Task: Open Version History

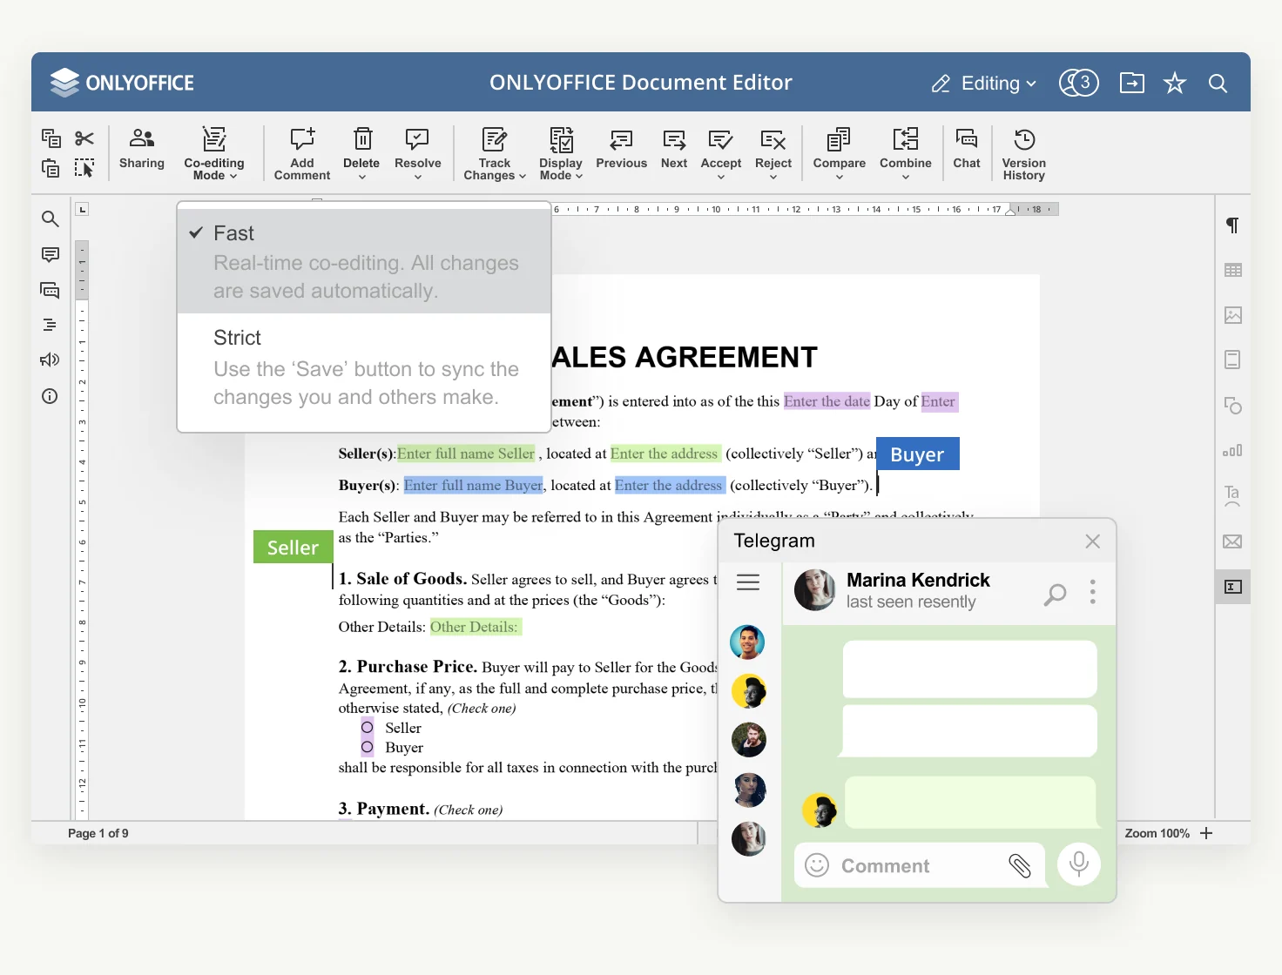Action: [x=1024, y=154]
